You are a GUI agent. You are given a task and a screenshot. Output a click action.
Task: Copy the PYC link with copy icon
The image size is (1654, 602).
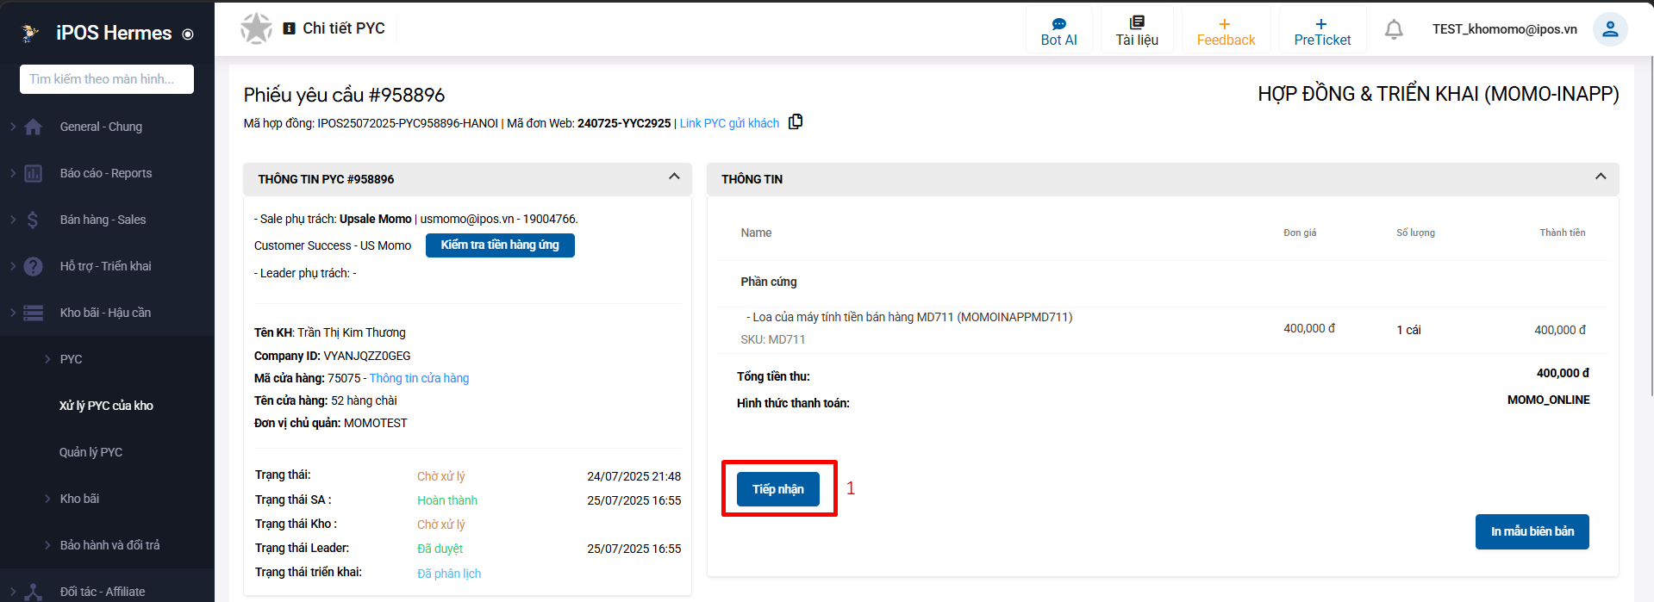(796, 121)
